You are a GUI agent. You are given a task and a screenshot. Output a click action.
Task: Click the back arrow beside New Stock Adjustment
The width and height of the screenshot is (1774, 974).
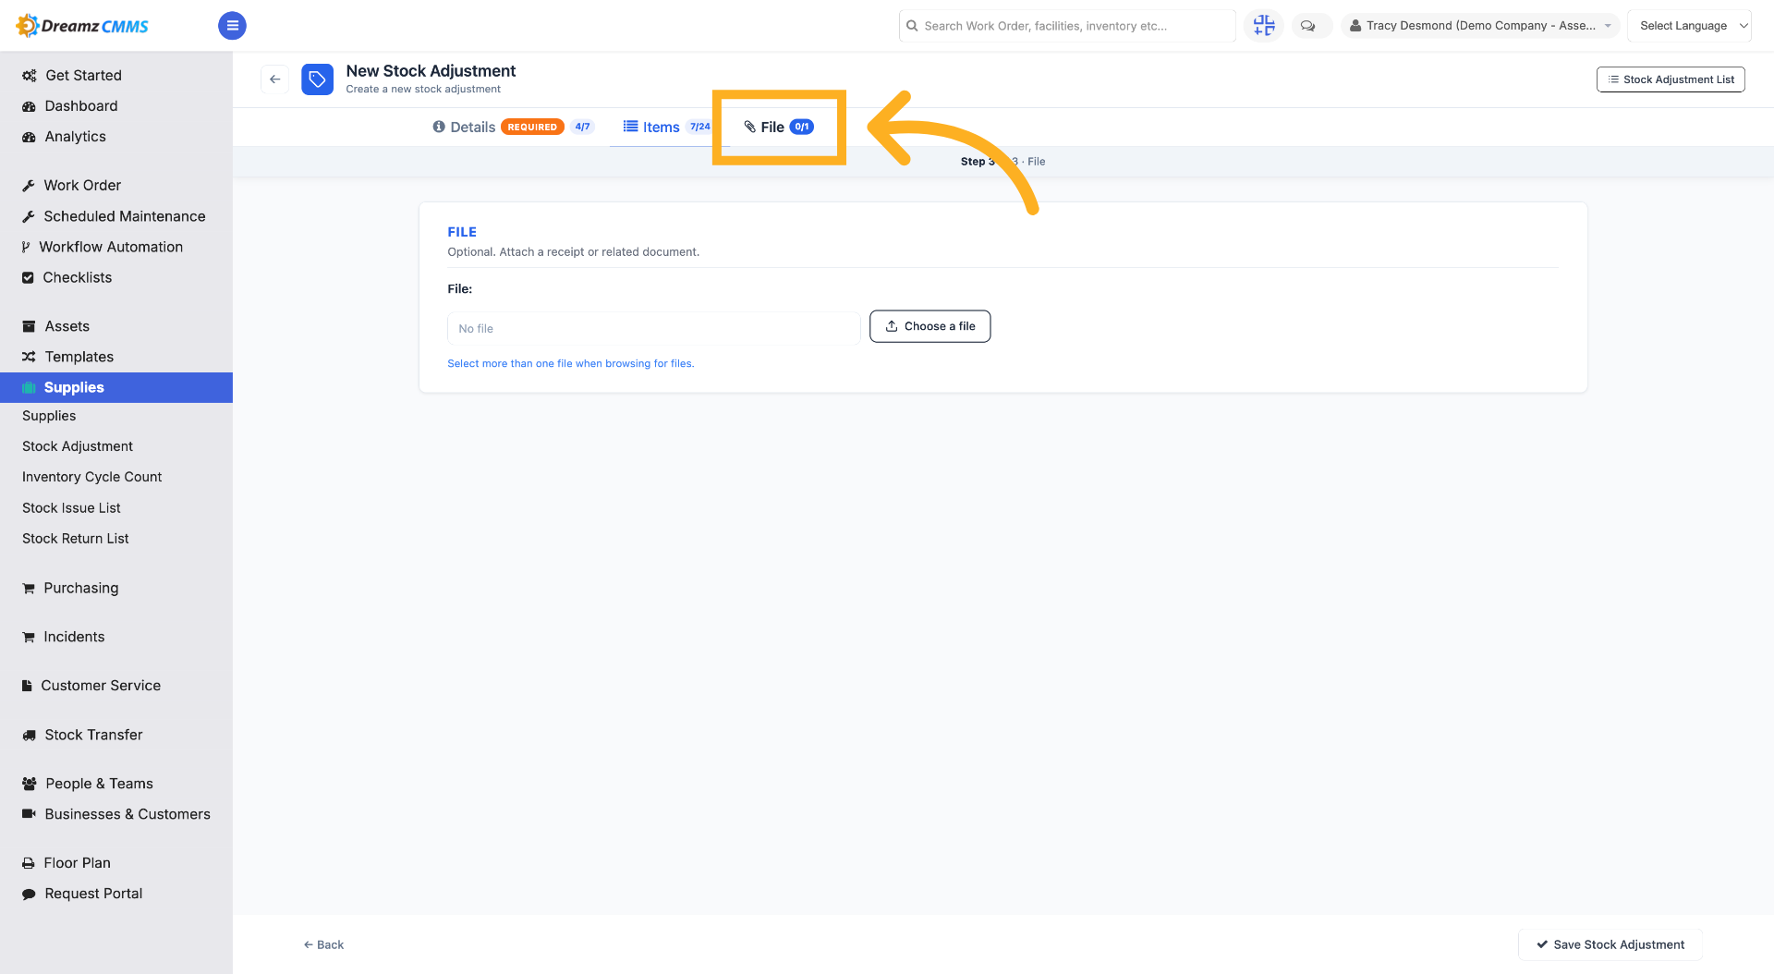274,79
